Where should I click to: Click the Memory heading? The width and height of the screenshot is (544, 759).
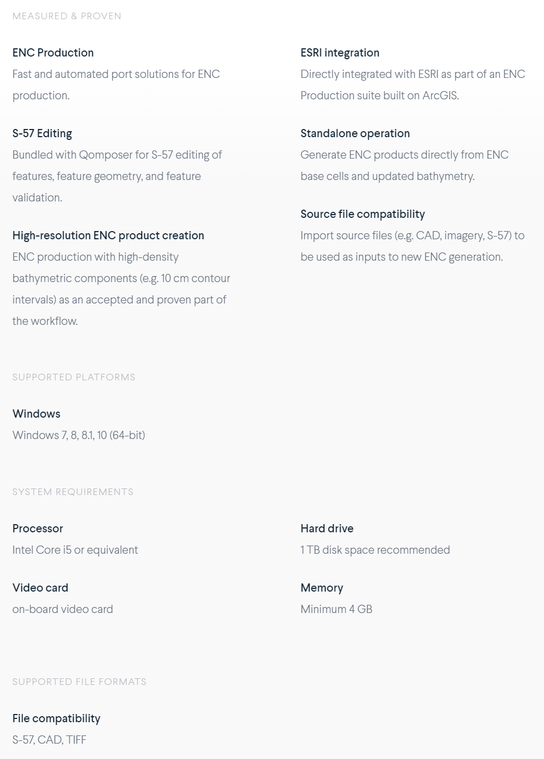(322, 588)
